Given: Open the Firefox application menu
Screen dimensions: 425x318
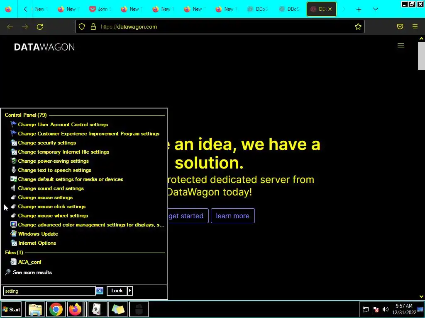Looking at the screenshot, I should [415, 26].
